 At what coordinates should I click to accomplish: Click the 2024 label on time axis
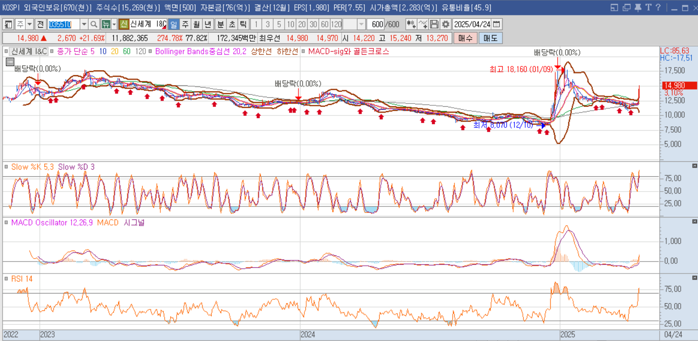point(308,334)
